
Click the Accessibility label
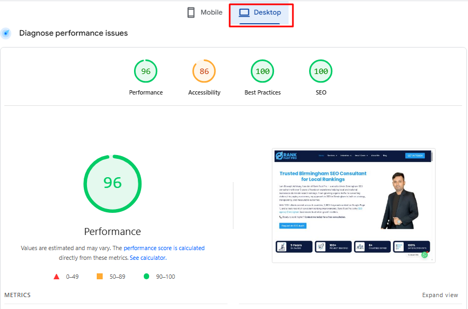204,92
